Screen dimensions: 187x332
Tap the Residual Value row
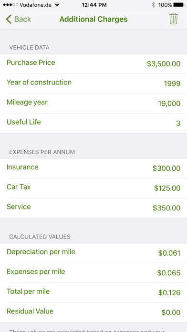pos(93,312)
